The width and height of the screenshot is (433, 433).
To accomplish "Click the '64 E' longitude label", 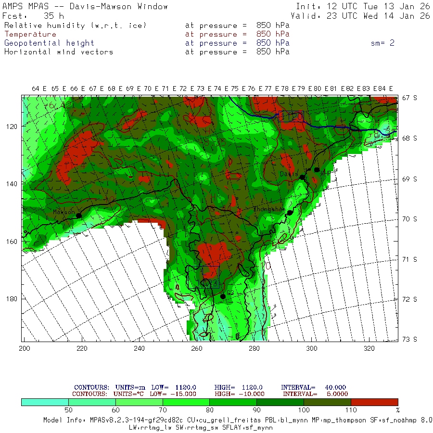I will point(39,89).
